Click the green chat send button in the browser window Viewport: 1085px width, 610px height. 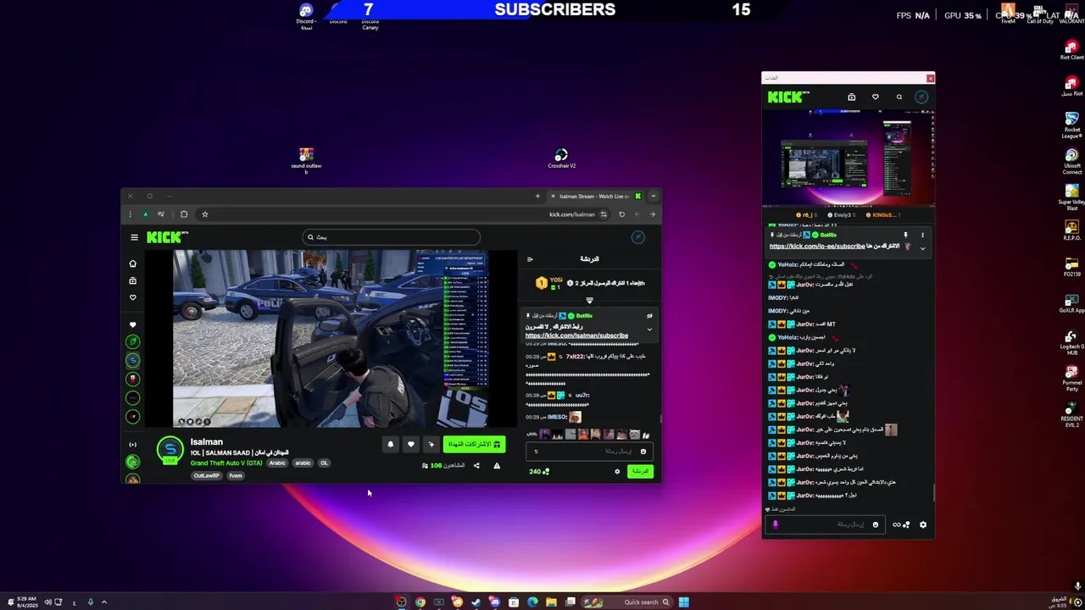click(640, 471)
